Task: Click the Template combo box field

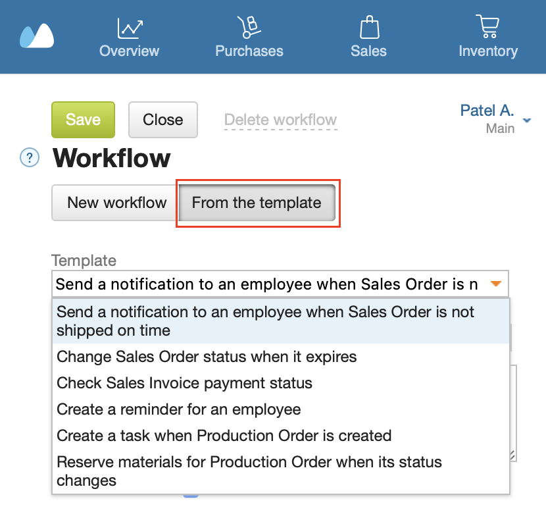Action: [x=280, y=284]
